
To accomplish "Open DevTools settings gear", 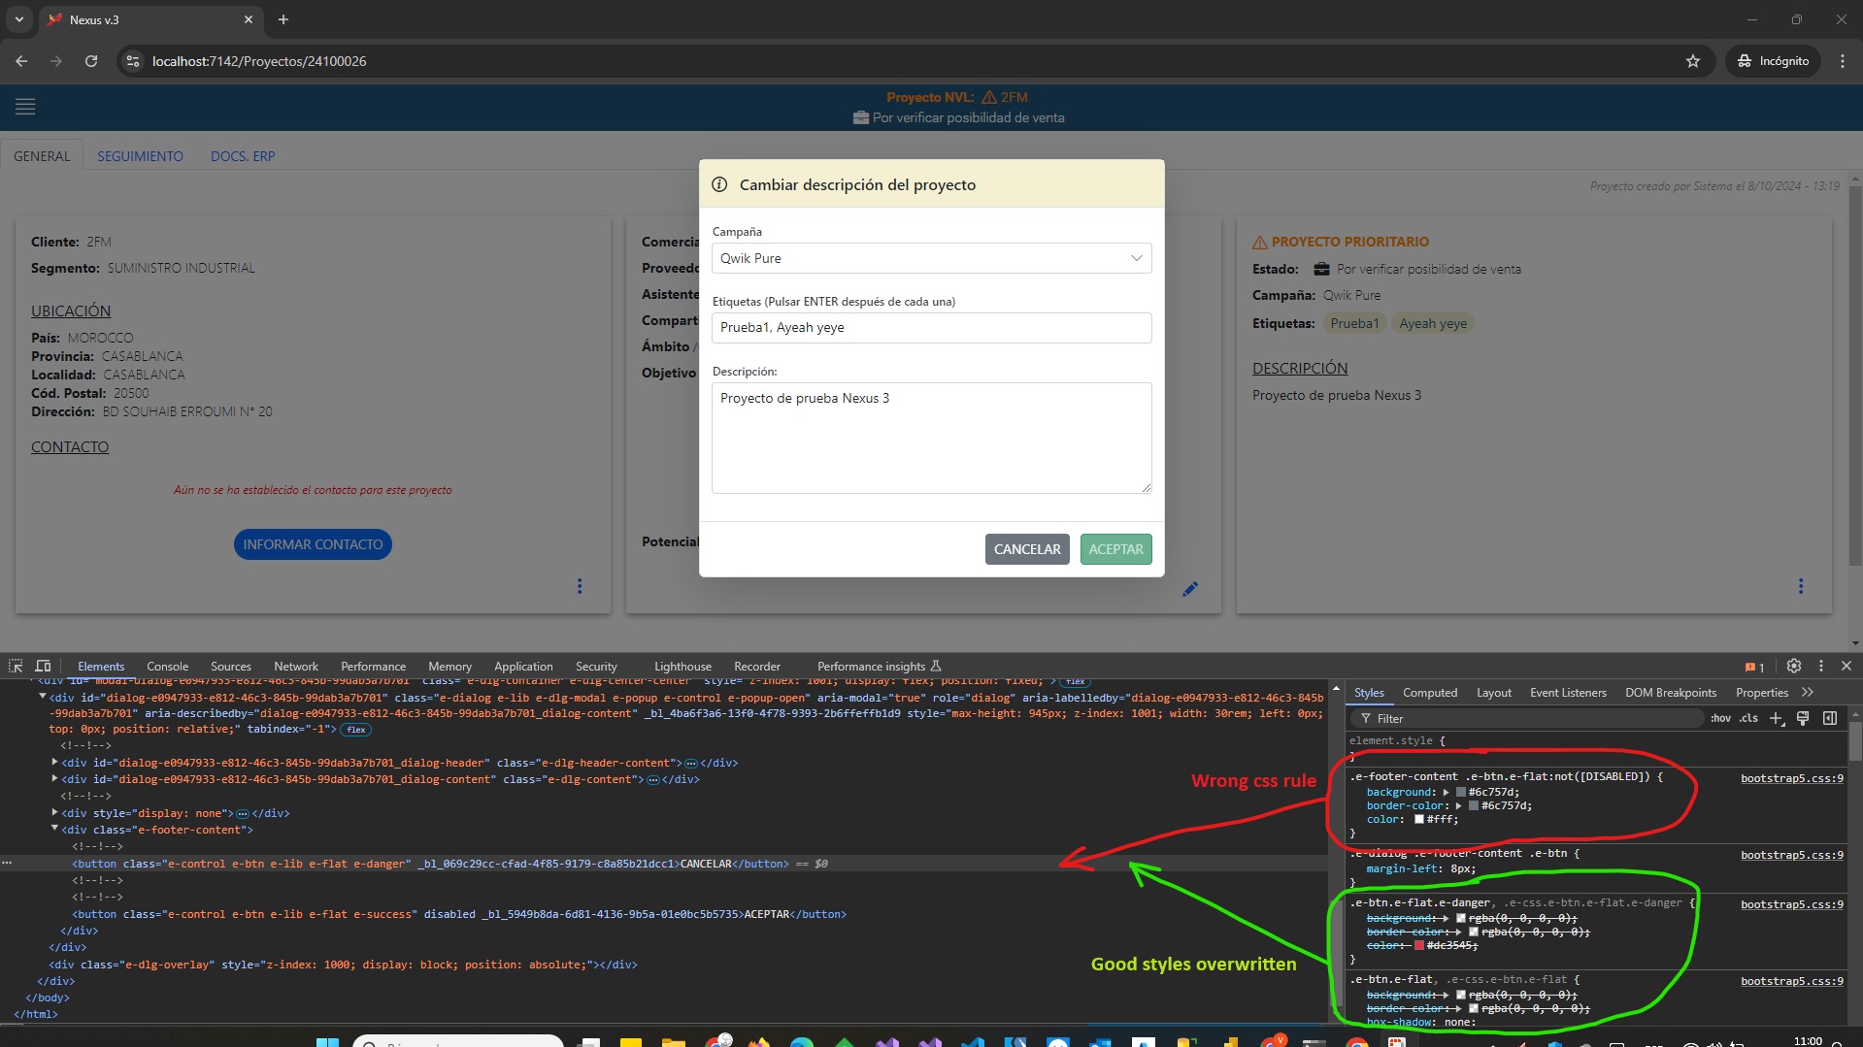I will (1793, 666).
